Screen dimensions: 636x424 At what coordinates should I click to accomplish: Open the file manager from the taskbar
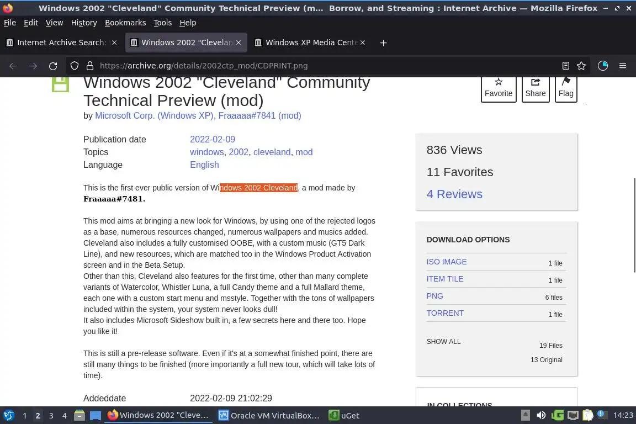pos(79,416)
